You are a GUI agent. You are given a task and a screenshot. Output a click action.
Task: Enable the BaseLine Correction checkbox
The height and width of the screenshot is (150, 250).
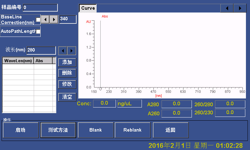click(x=38, y=20)
